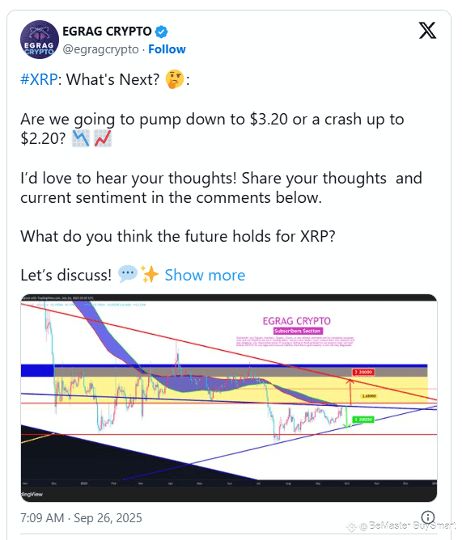This screenshot has height=540, width=462.
Task: Open the @egragcrypto handle link
Action: 100,49
